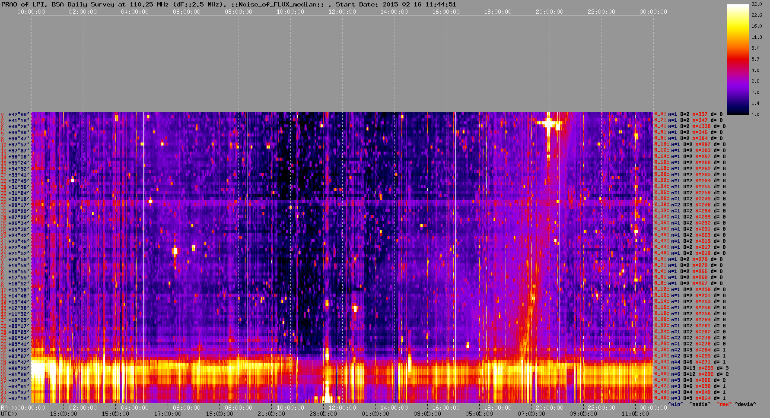Click UTC time label 21:00:00

click(271, 414)
